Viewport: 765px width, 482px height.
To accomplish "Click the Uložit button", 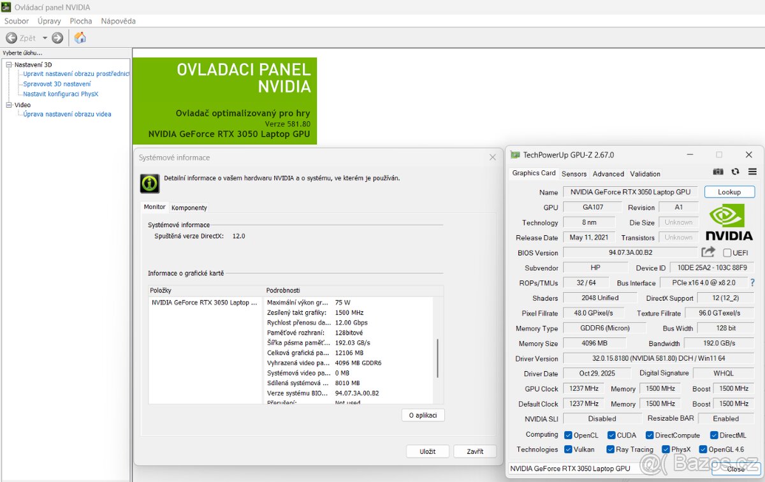I will pos(427,451).
